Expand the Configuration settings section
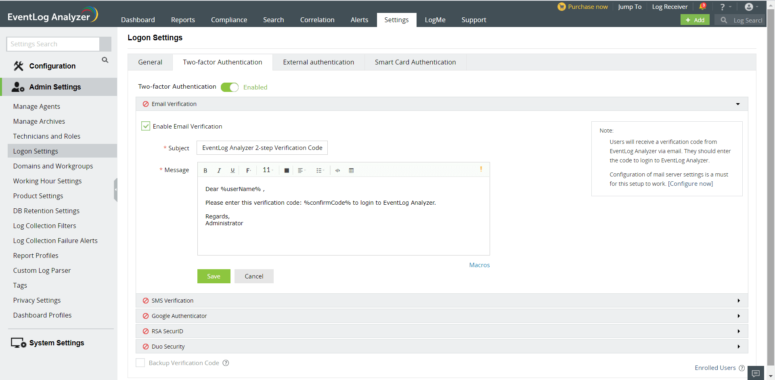The width and height of the screenshot is (775, 380). pos(52,66)
